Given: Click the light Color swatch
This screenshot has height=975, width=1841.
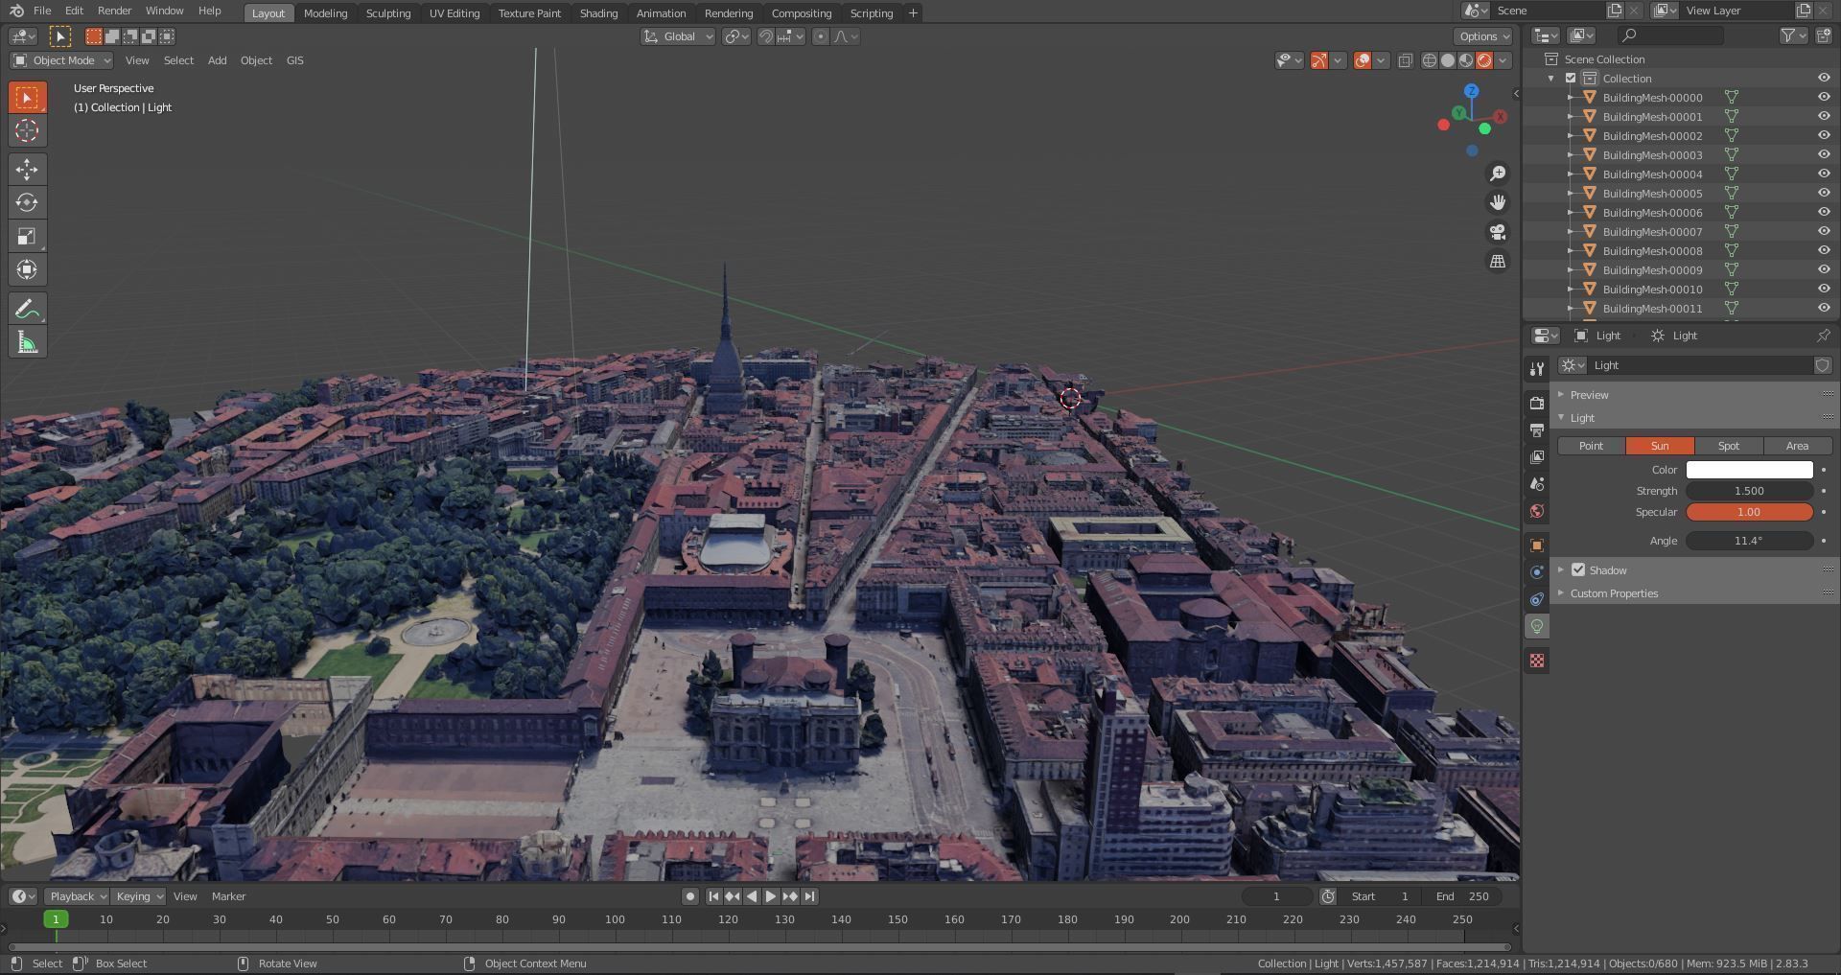Looking at the screenshot, I should [x=1749, y=470].
